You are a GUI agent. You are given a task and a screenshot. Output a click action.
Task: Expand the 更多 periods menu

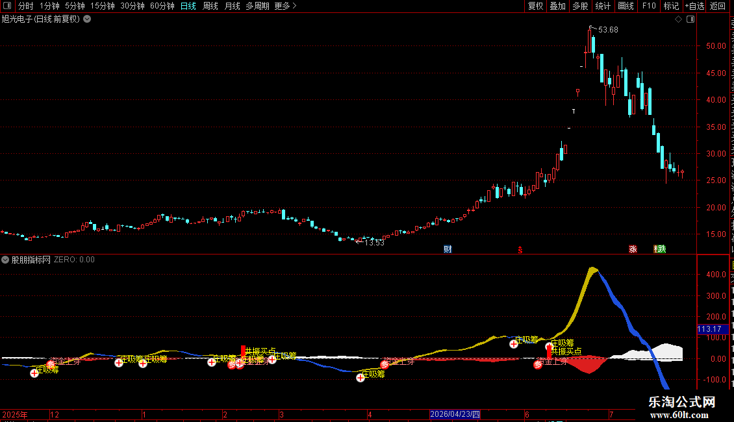tap(286, 6)
